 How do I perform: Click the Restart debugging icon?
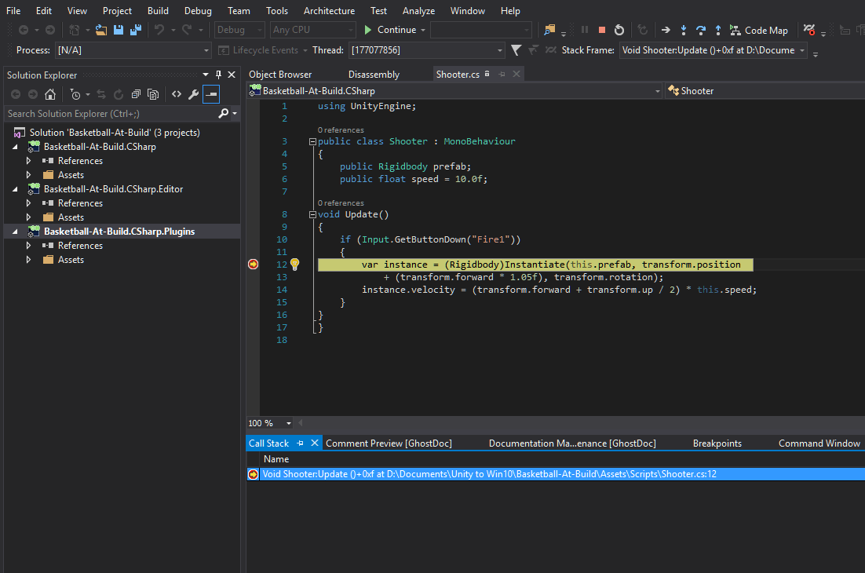[x=619, y=29]
